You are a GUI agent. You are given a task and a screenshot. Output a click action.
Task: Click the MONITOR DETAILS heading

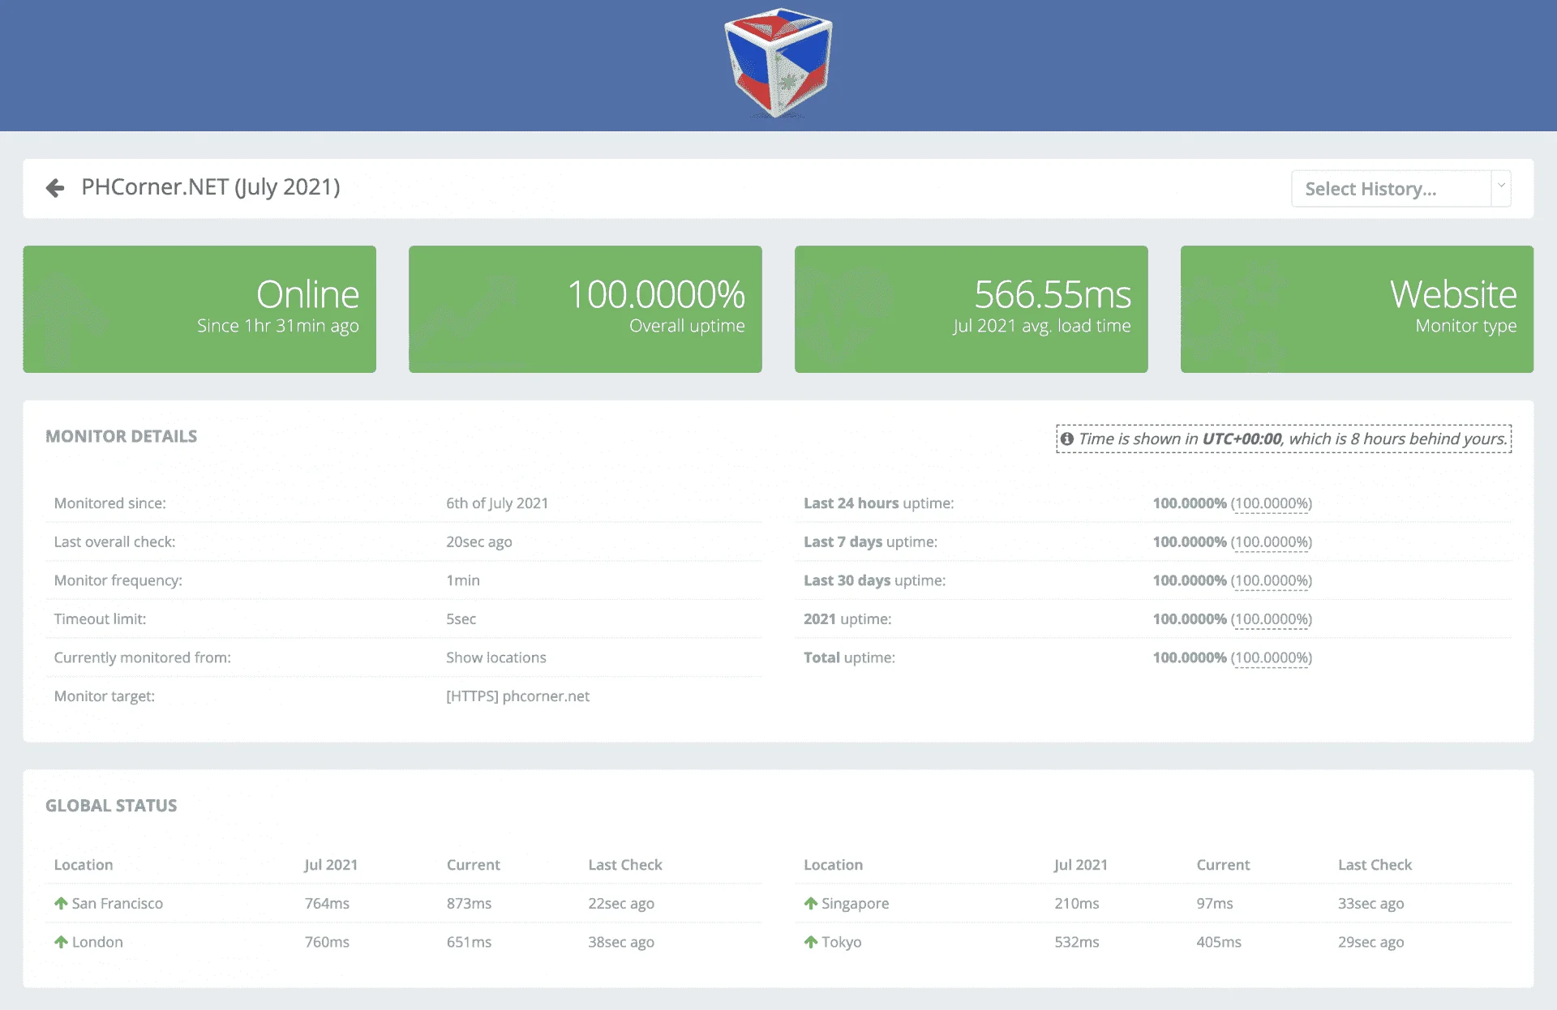pos(122,436)
